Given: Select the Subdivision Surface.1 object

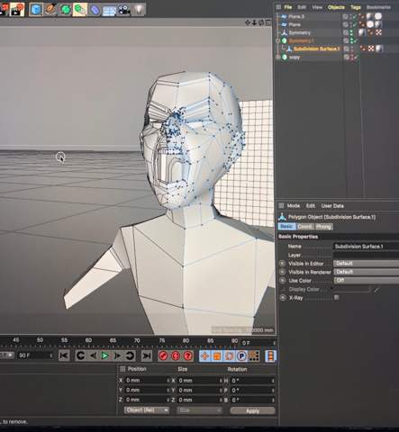Looking at the screenshot, I should click(317, 49).
